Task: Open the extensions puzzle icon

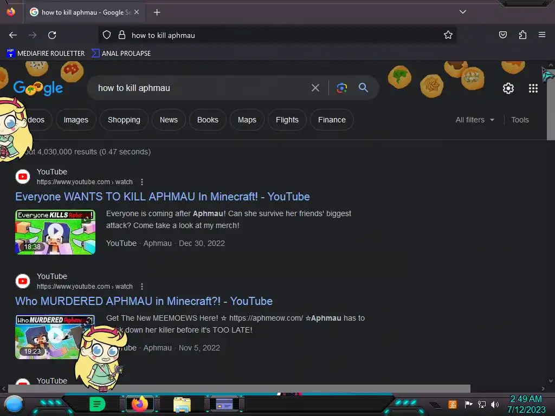Action: tap(522, 35)
